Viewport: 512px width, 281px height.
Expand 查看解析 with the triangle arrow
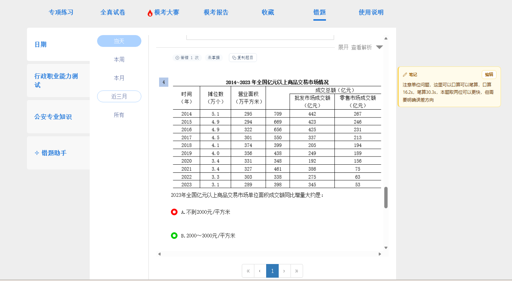[x=379, y=47]
